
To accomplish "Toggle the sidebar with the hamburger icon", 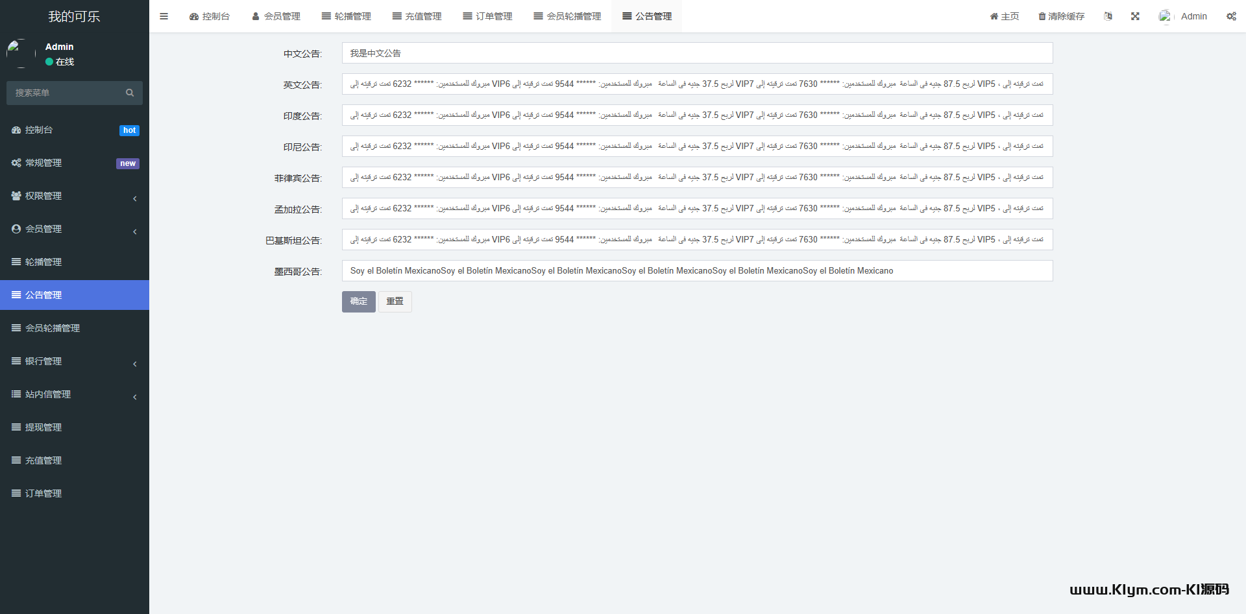I will (164, 16).
